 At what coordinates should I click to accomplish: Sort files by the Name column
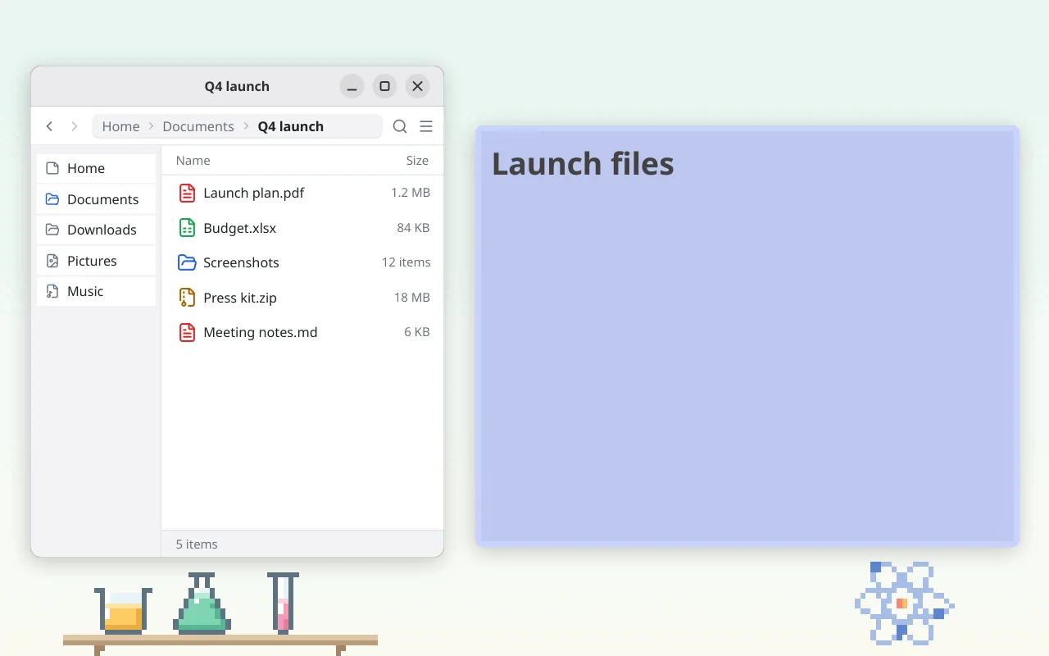point(193,161)
